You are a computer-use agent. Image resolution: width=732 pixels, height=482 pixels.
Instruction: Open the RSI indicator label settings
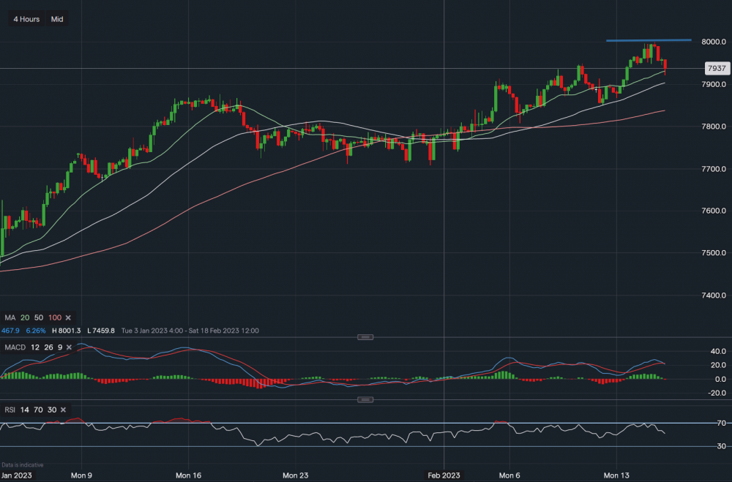click(12, 410)
